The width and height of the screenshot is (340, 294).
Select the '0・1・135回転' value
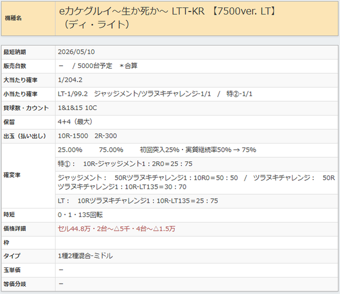point(80,215)
